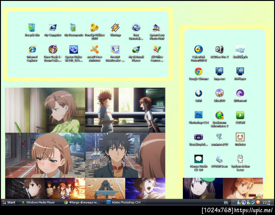The image size is (275, 215).
Task: Click the purple BitTorrent tray icon
Action: pos(244,202)
